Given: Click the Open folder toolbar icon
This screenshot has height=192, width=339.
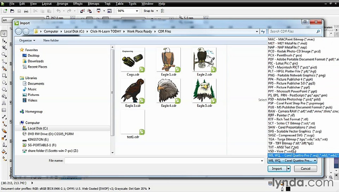Looking at the screenshot, I should pos(12,11).
